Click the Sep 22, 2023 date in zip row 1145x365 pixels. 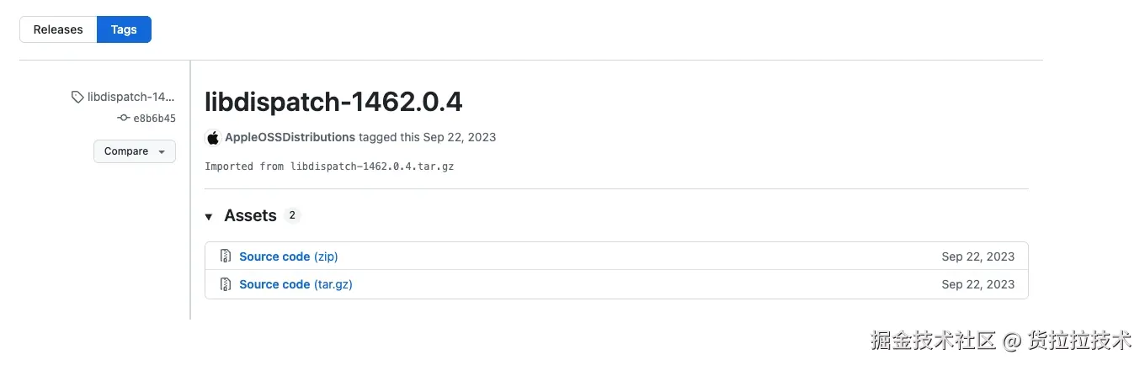tap(977, 257)
